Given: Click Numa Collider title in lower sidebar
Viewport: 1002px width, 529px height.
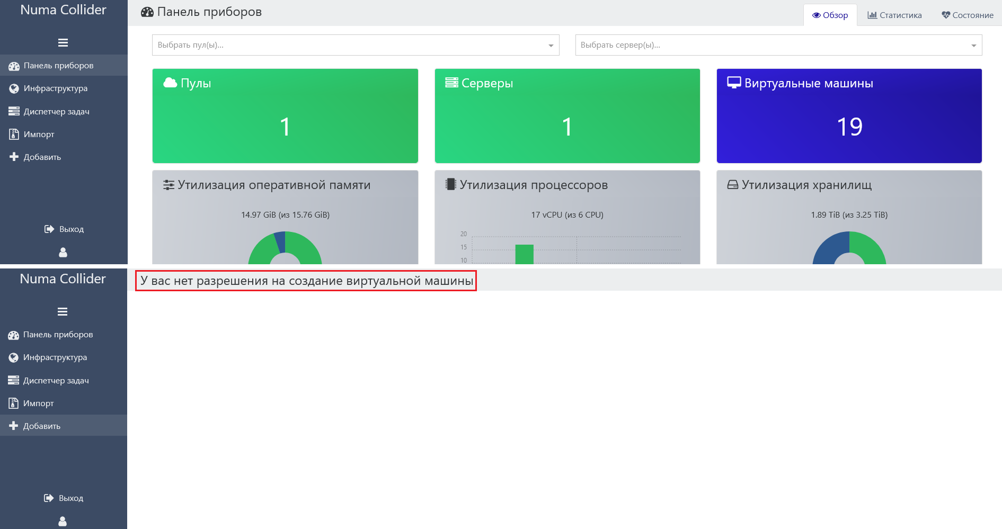Looking at the screenshot, I should [63, 279].
